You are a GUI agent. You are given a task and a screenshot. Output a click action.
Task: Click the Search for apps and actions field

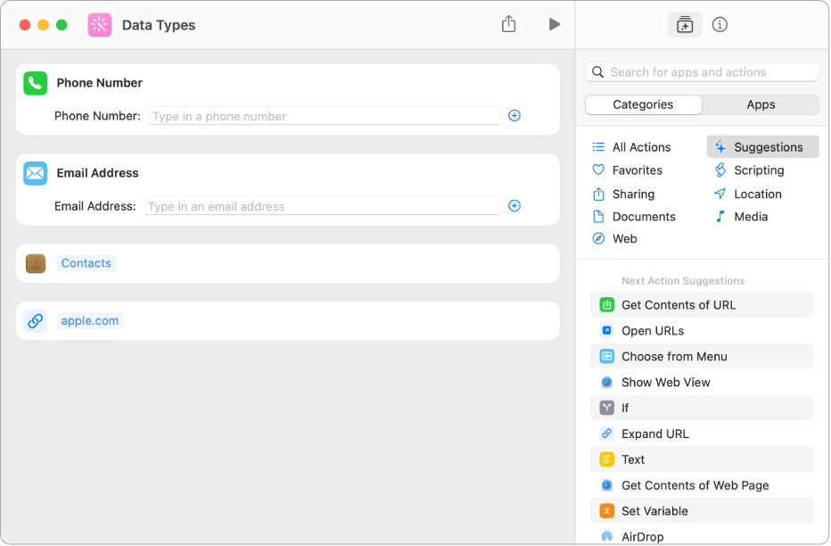703,72
